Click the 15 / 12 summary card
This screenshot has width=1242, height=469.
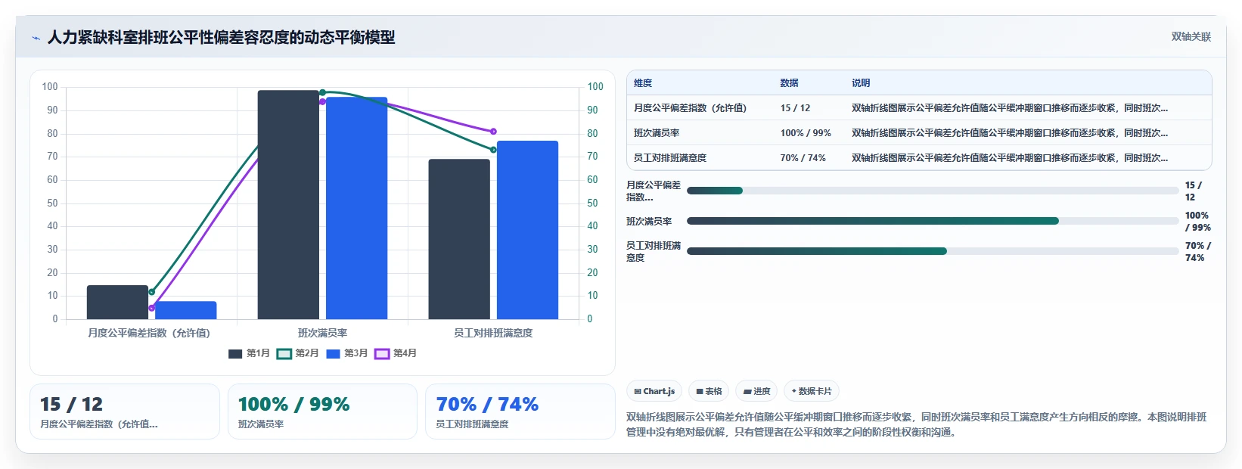point(125,412)
